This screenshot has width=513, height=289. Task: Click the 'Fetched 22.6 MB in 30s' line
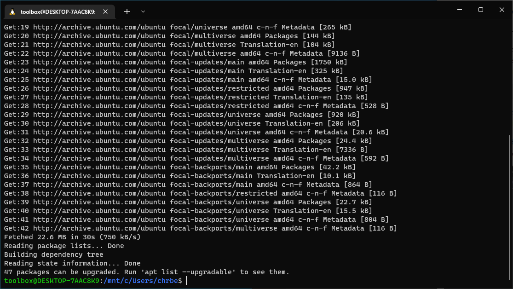click(x=72, y=237)
